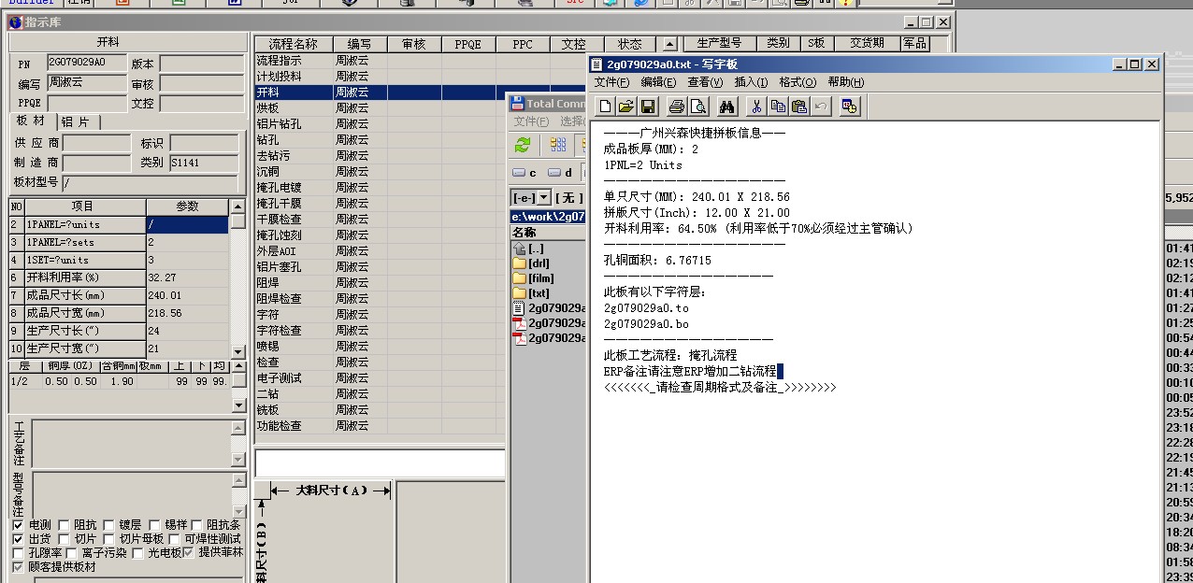Open 插入(I) menu in WordPad
1193x583 pixels.
click(751, 82)
